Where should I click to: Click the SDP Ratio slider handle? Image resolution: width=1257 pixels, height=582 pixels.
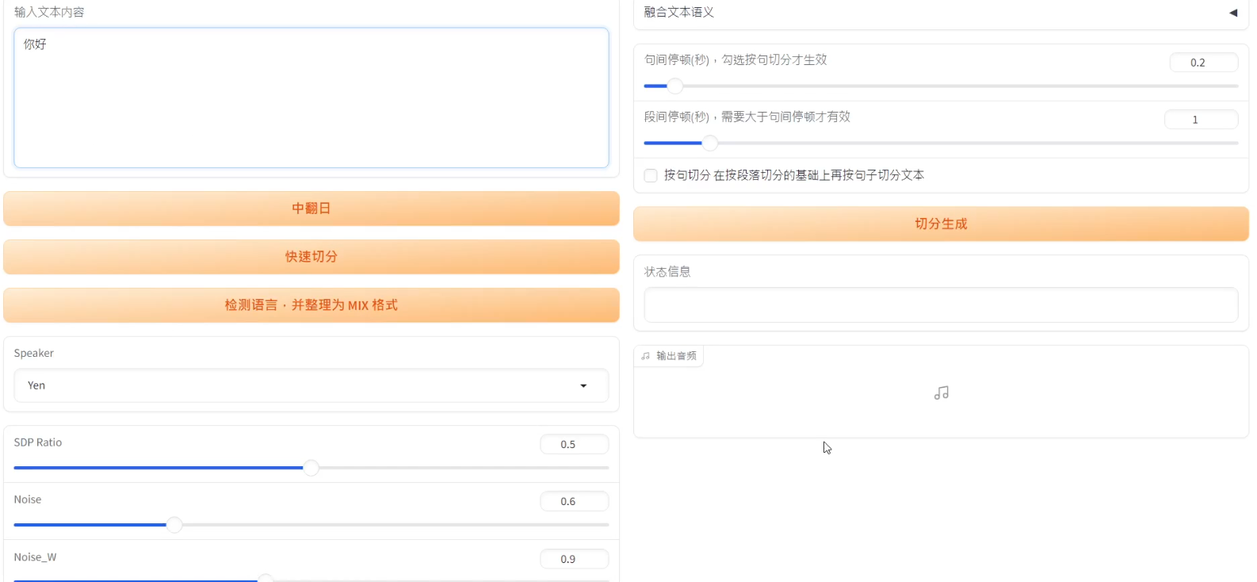tap(311, 468)
